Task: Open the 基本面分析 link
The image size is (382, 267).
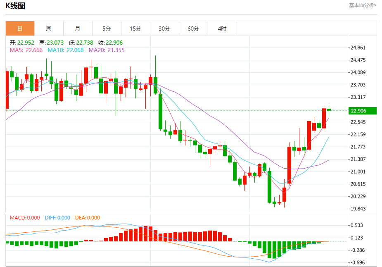Action: point(363,5)
